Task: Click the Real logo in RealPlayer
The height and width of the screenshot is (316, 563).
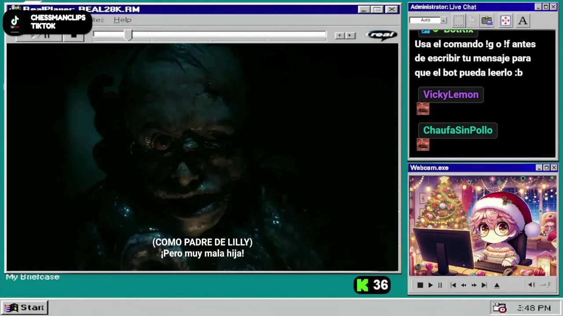Action: [381, 35]
